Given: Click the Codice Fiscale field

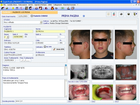Looking at the screenshot, I should [18, 55].
